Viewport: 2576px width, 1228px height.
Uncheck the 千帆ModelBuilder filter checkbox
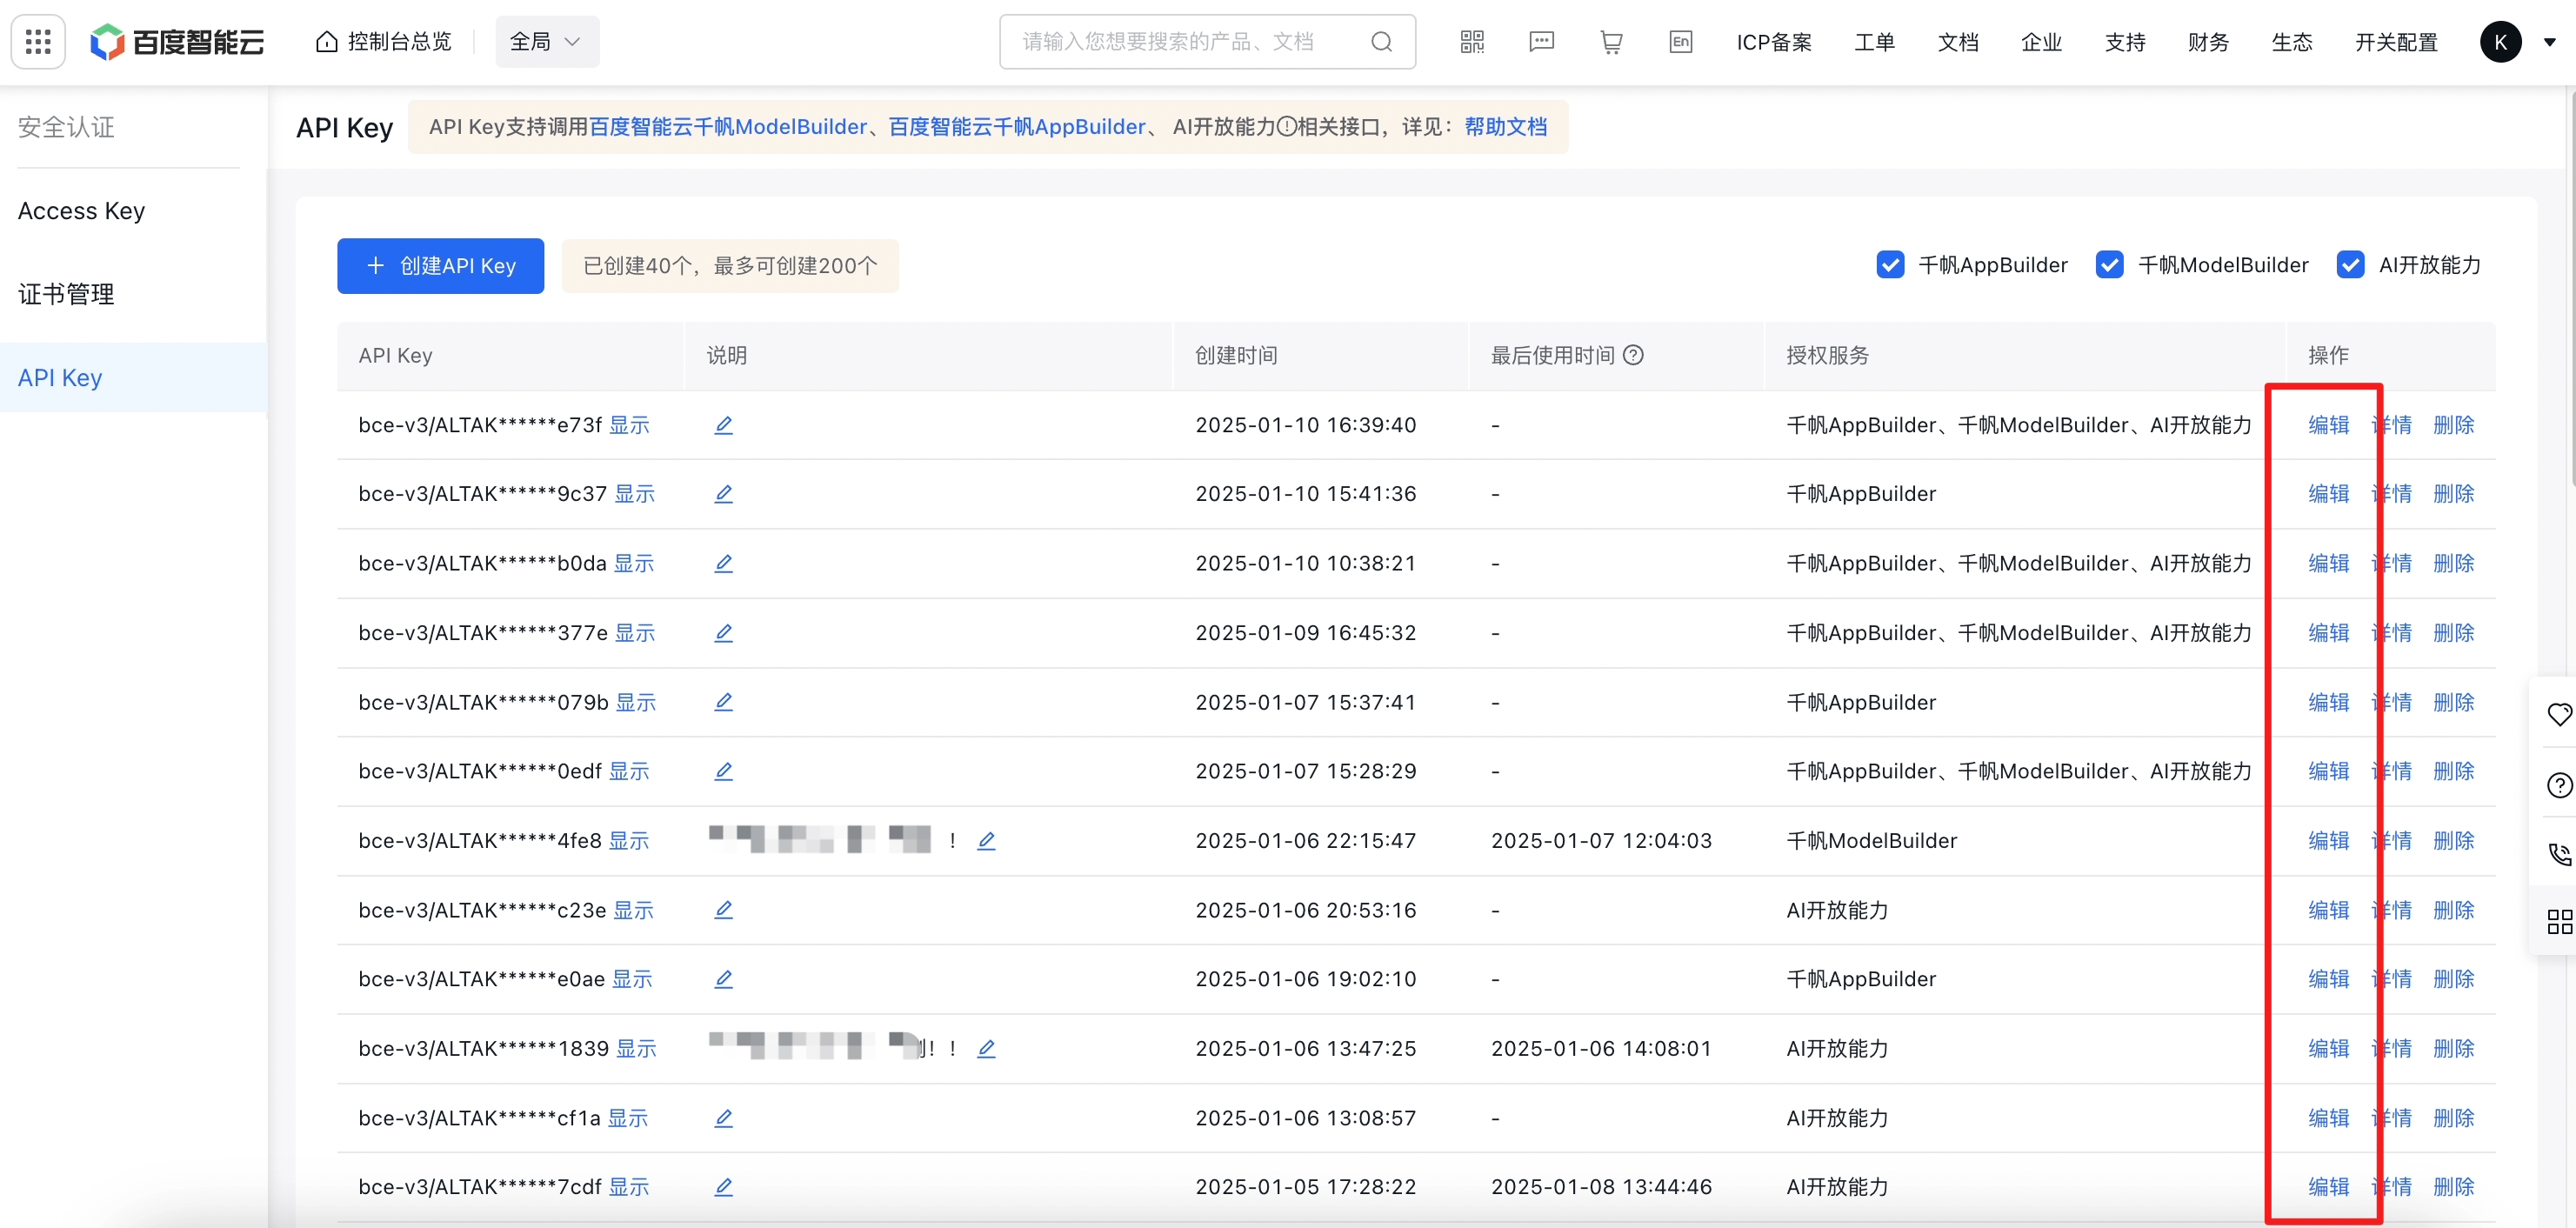coord(2109,265)
